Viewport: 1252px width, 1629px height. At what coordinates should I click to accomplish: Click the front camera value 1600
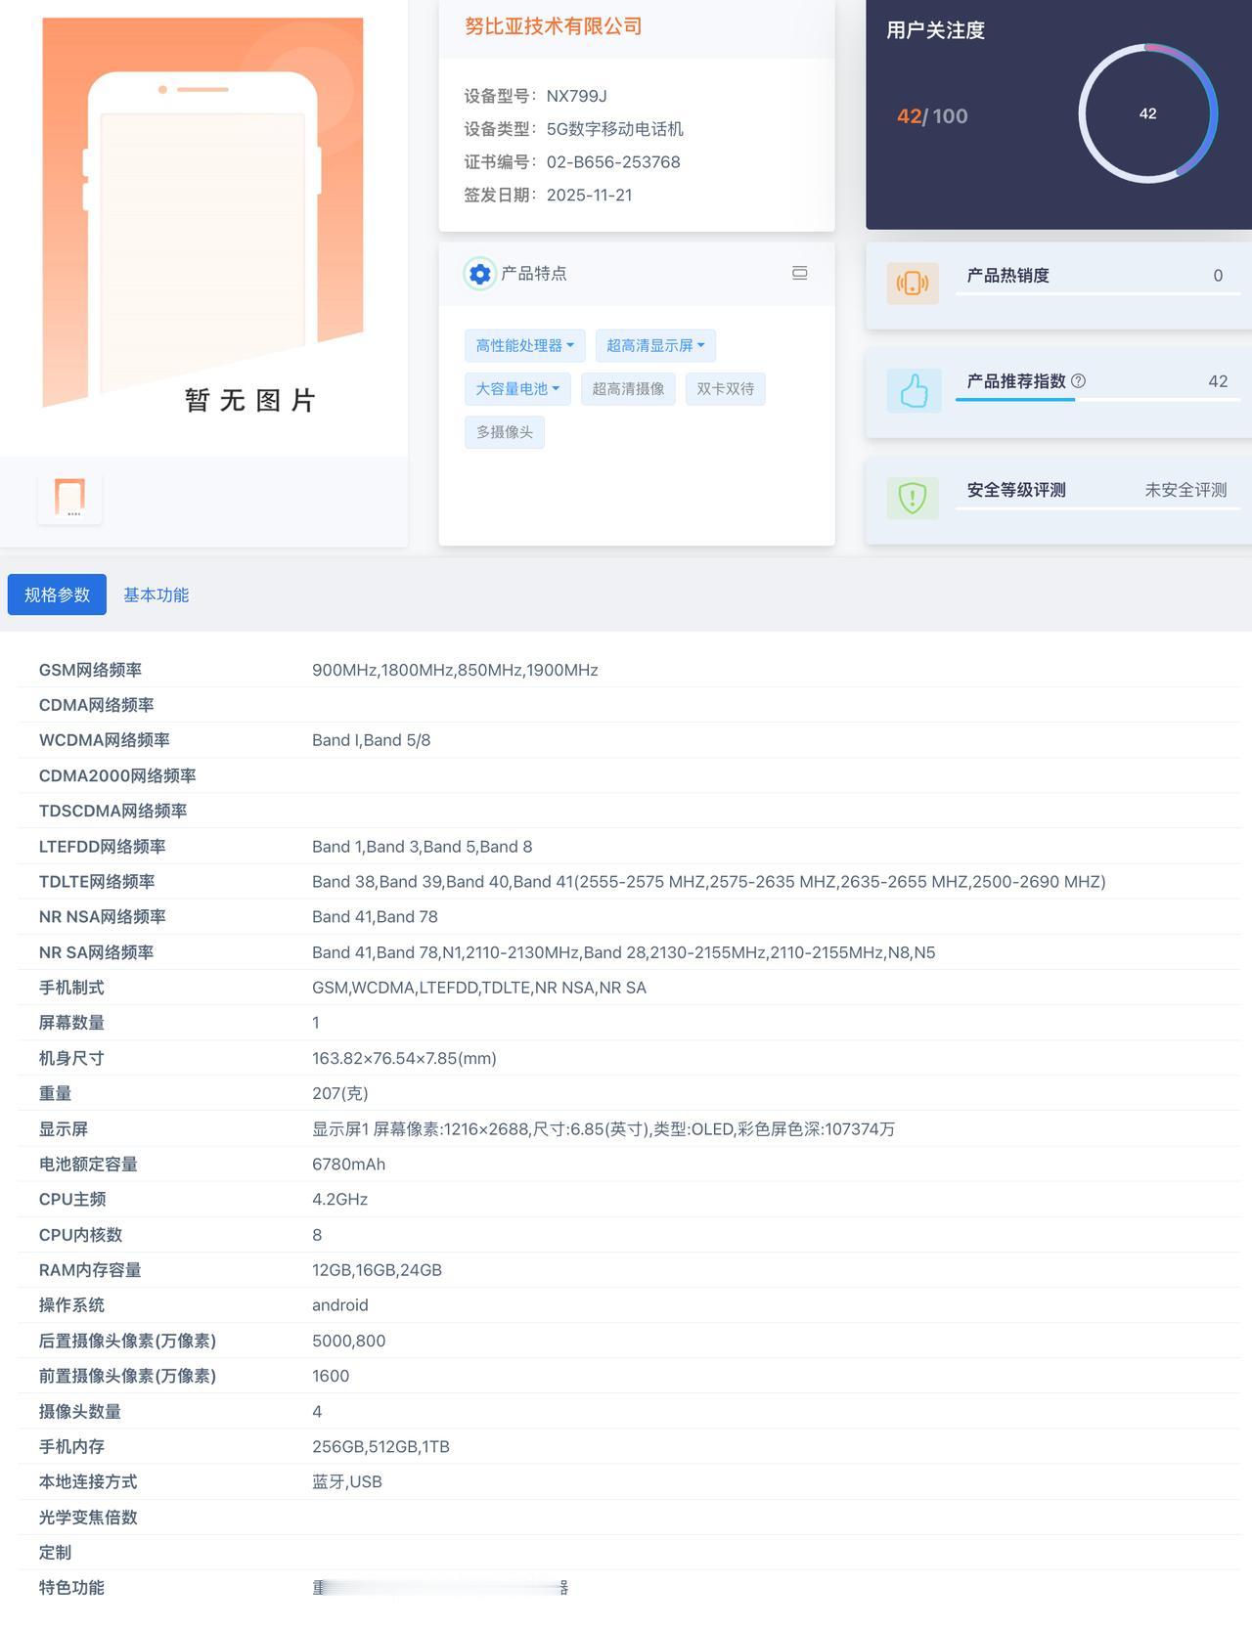pyautogui.click(x=331, y=1376)
